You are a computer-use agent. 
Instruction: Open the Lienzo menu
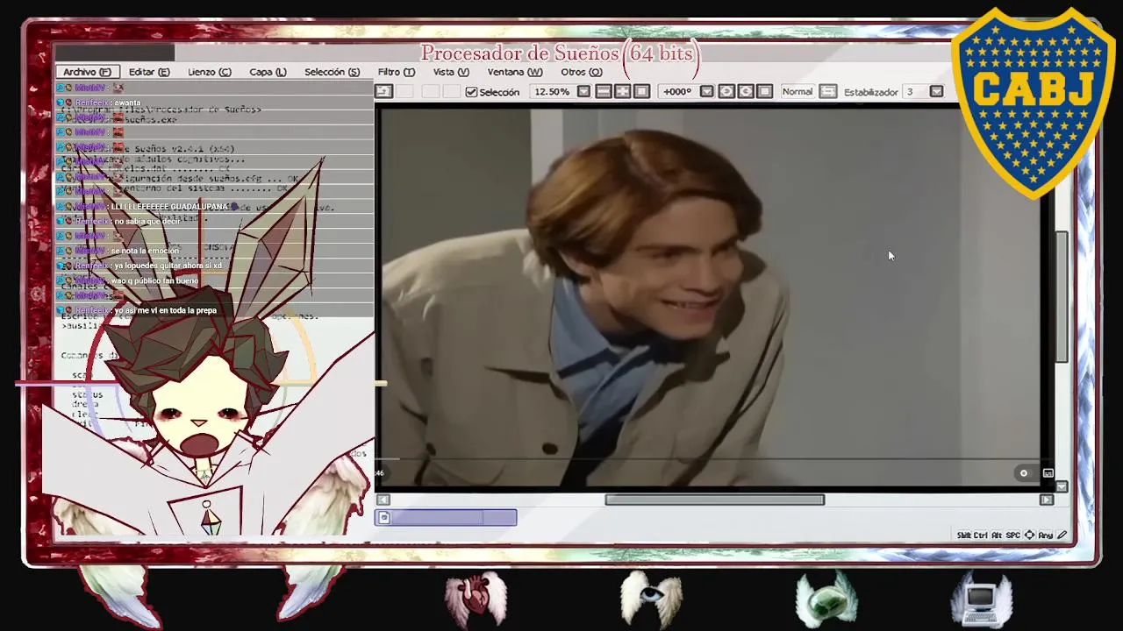[x=209, y=72]
